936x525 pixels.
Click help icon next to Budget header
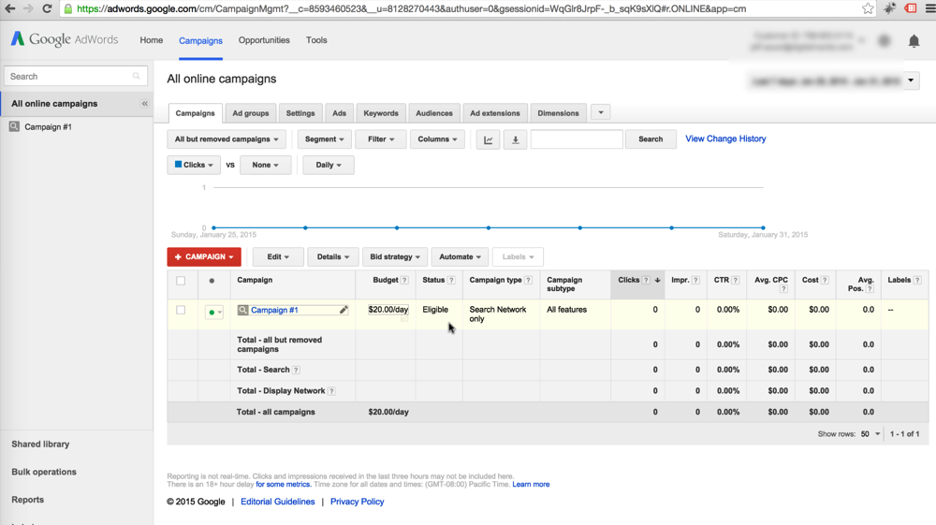404,281
